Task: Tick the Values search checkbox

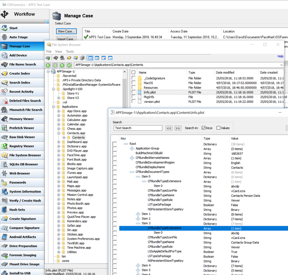Action: 219,128
